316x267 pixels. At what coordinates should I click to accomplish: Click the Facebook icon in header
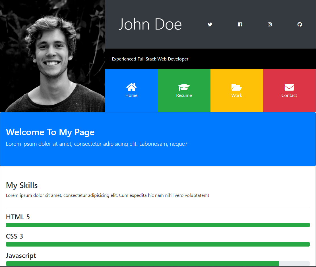[240, 24]
